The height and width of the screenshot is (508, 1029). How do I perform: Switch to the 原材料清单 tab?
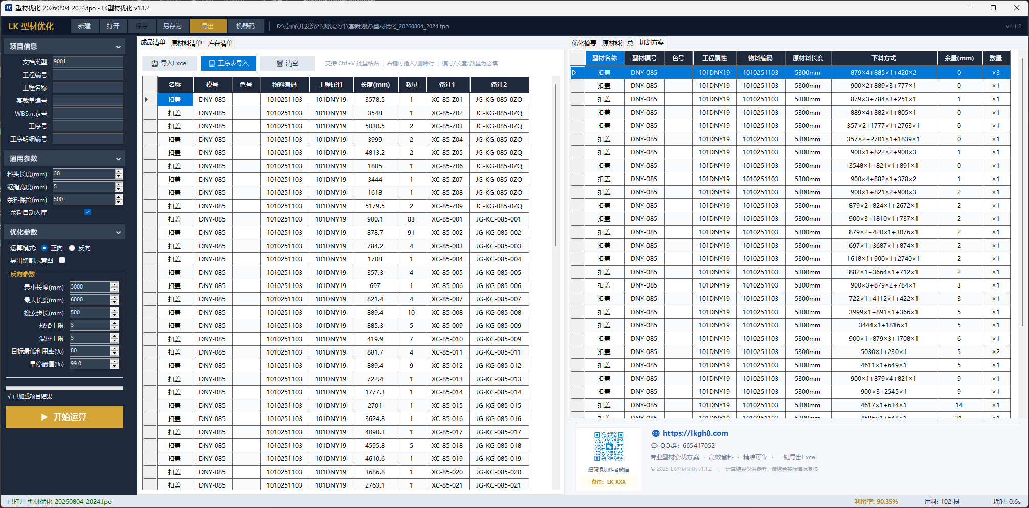tap(186, 43)
